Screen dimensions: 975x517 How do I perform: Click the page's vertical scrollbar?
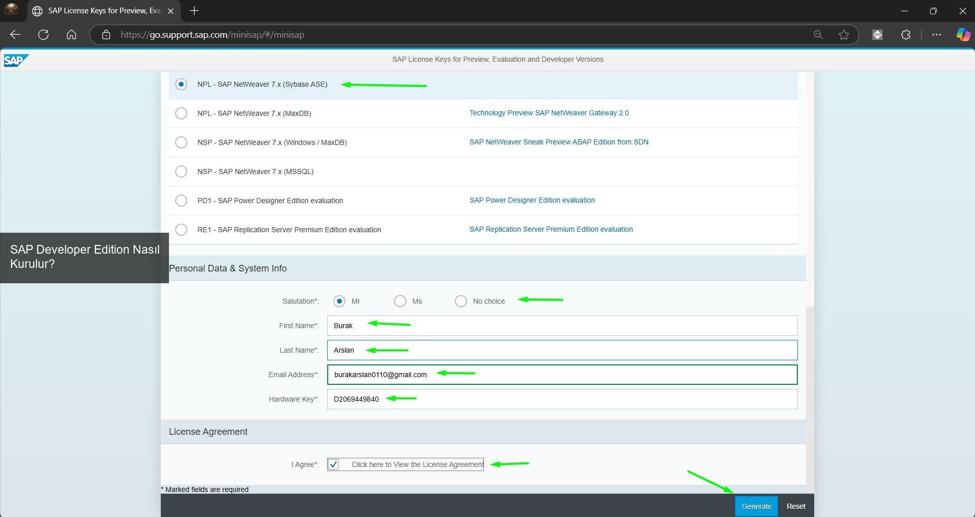[x=810, y=398]
